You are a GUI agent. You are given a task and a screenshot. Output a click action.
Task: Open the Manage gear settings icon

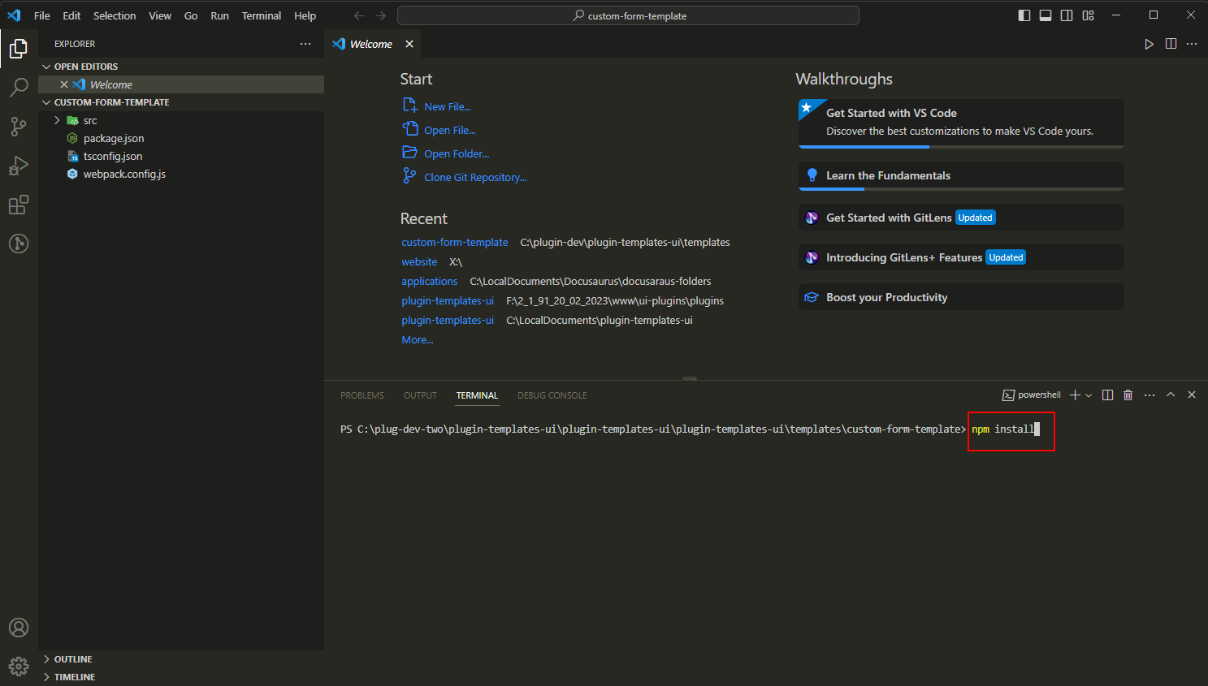click(x=19, y=667)
